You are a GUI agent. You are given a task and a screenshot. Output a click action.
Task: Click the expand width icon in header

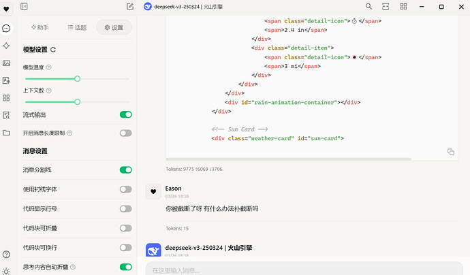(386, 6)
